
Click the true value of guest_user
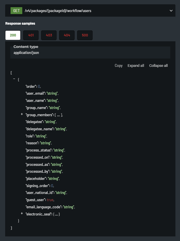click(x=50, y=200)
